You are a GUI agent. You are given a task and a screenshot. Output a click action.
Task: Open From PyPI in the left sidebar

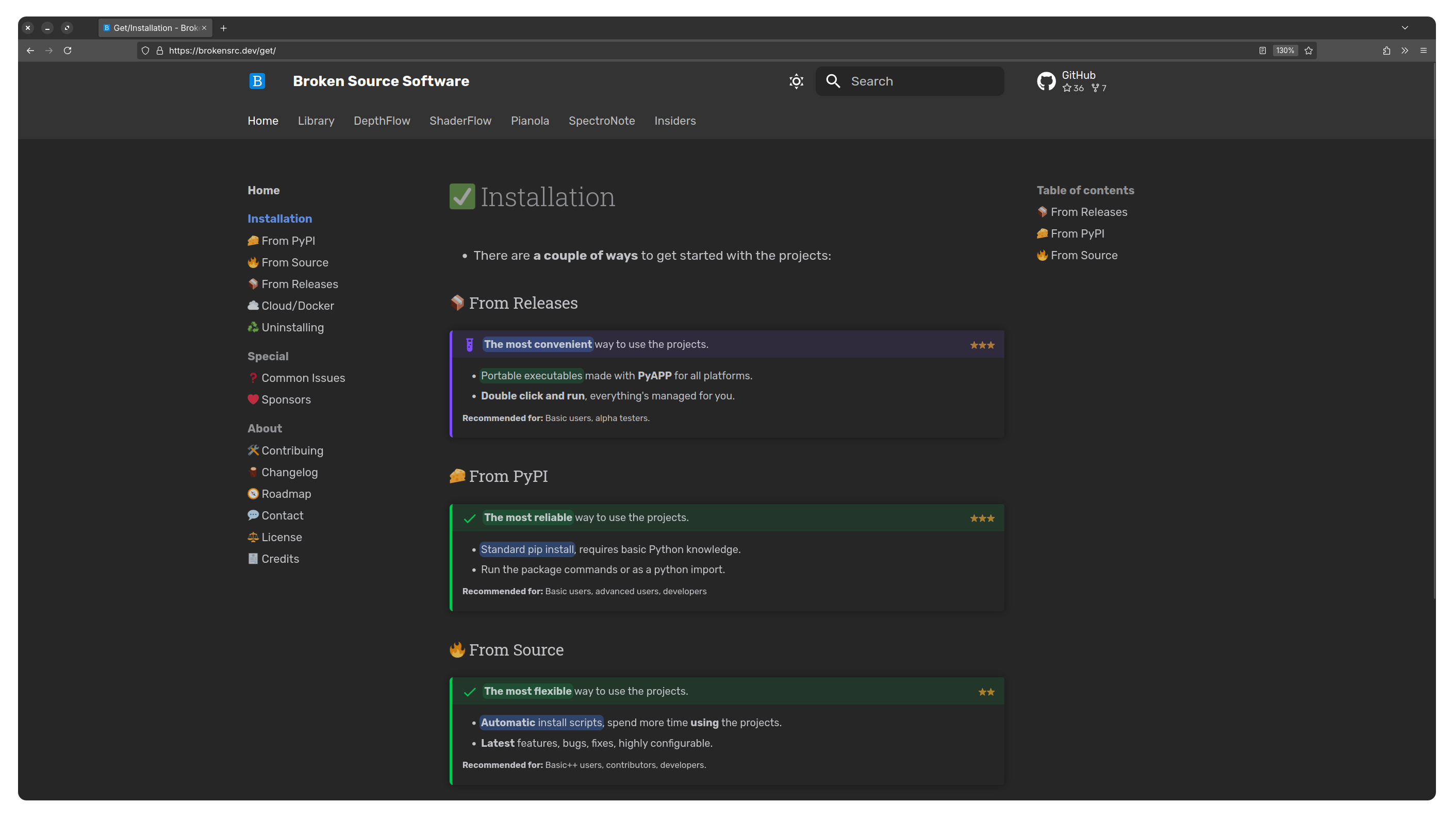(281, 241)
